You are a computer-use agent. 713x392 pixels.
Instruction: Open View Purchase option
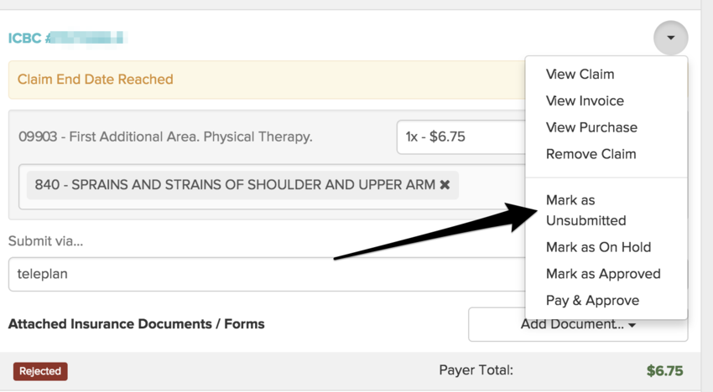591,127
